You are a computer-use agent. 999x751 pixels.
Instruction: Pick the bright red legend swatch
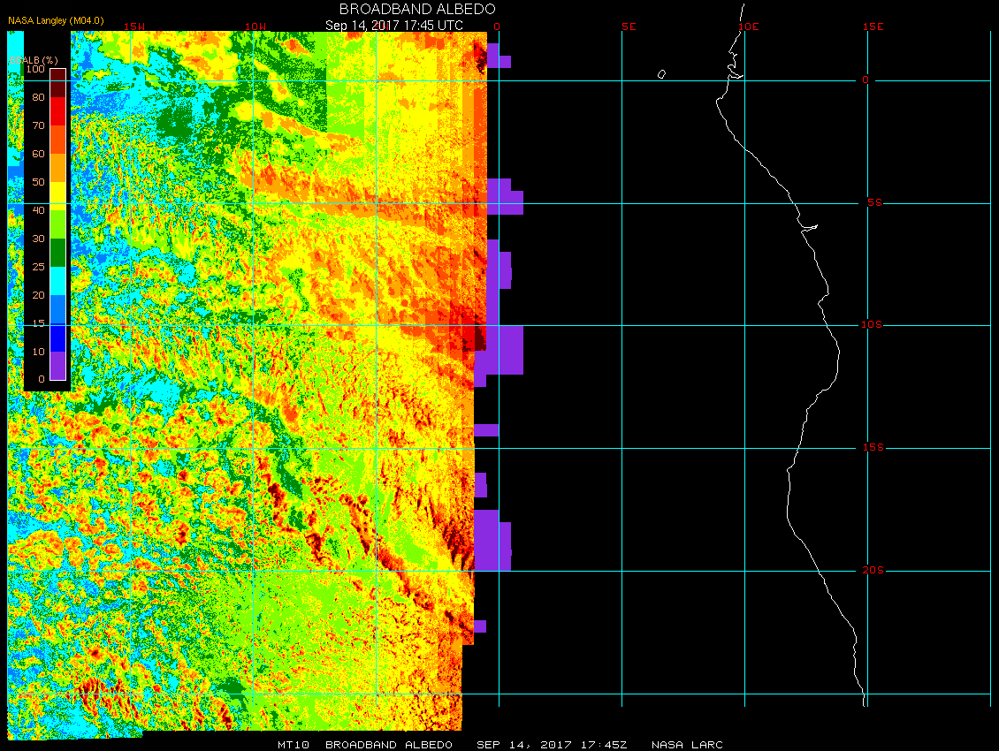pos(58,111)
